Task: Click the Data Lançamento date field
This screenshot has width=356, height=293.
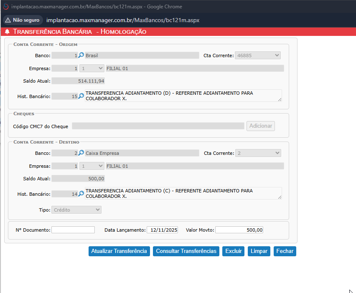Action: (162, 230)
